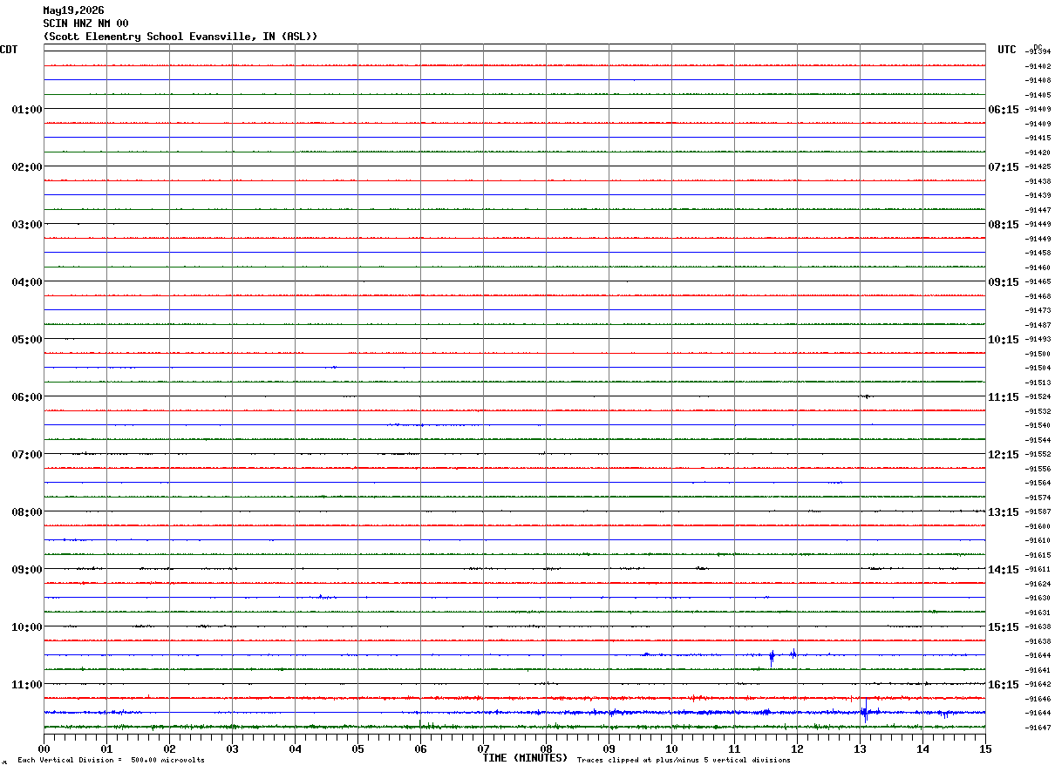The height and width of the screenshot is (772, 1055).
Task: Click the DC offset value -91394
Action: [1038, 51]
